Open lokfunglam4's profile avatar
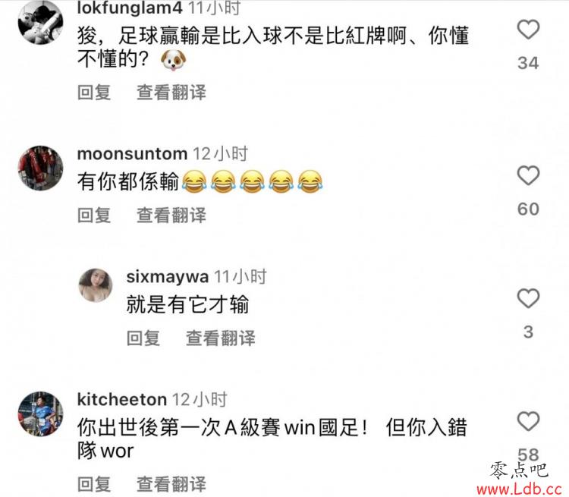 (x=41, y=22)
